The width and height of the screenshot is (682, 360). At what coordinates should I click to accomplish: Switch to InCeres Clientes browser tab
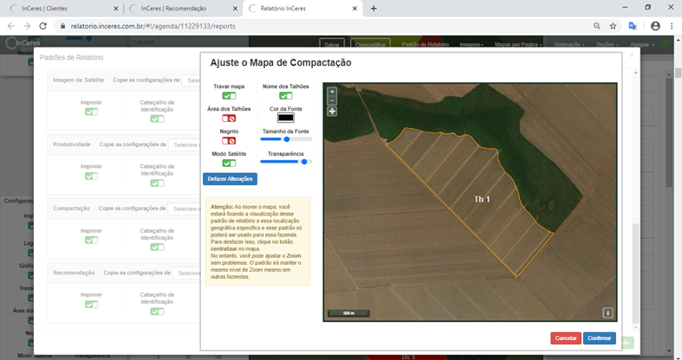click(63, 9)
